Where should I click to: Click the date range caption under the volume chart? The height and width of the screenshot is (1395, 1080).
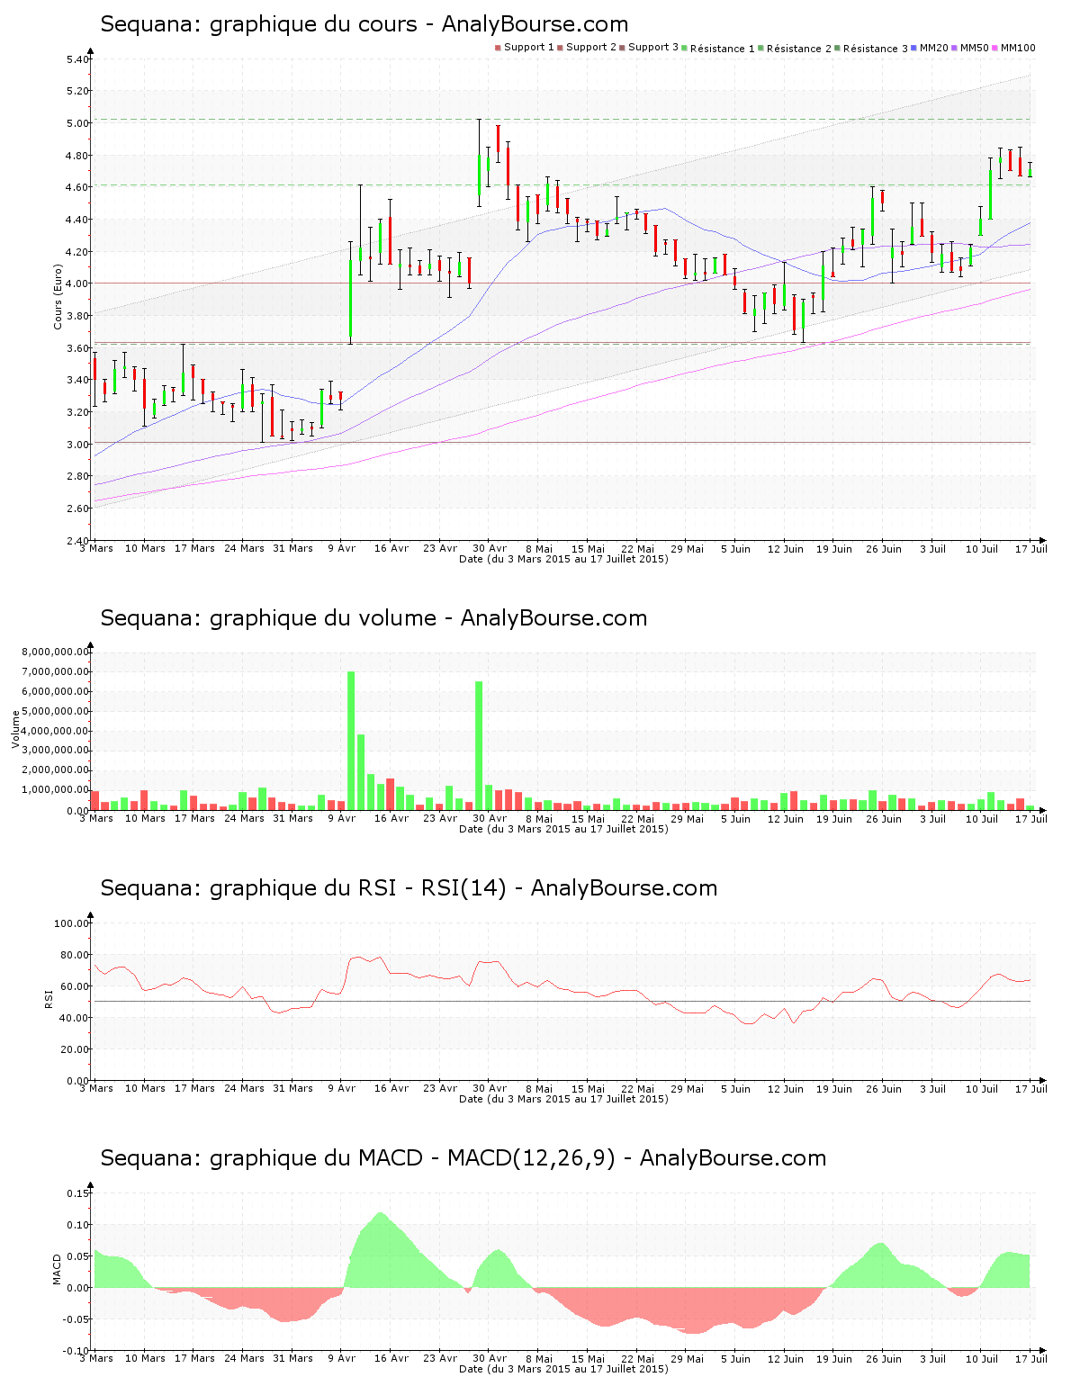click(x=563, y=829)
